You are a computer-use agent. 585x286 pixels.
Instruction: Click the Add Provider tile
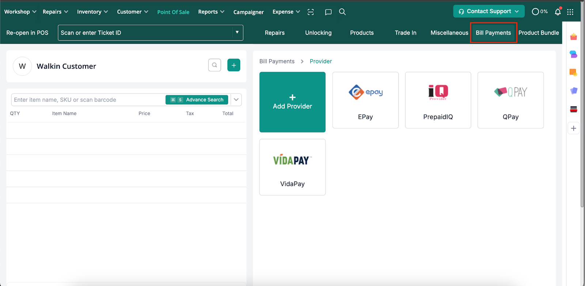(292, 102)
